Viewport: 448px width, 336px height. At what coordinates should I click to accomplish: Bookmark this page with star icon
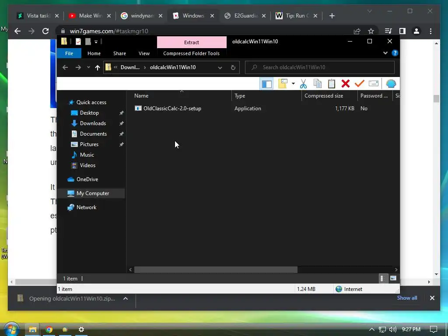371,31
